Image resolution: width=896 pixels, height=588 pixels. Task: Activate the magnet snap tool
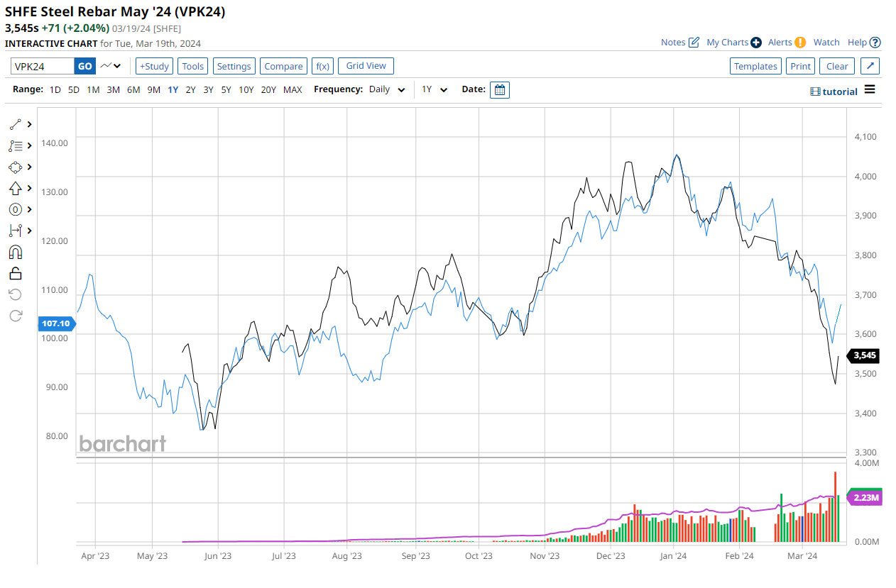tap(16, 252)
